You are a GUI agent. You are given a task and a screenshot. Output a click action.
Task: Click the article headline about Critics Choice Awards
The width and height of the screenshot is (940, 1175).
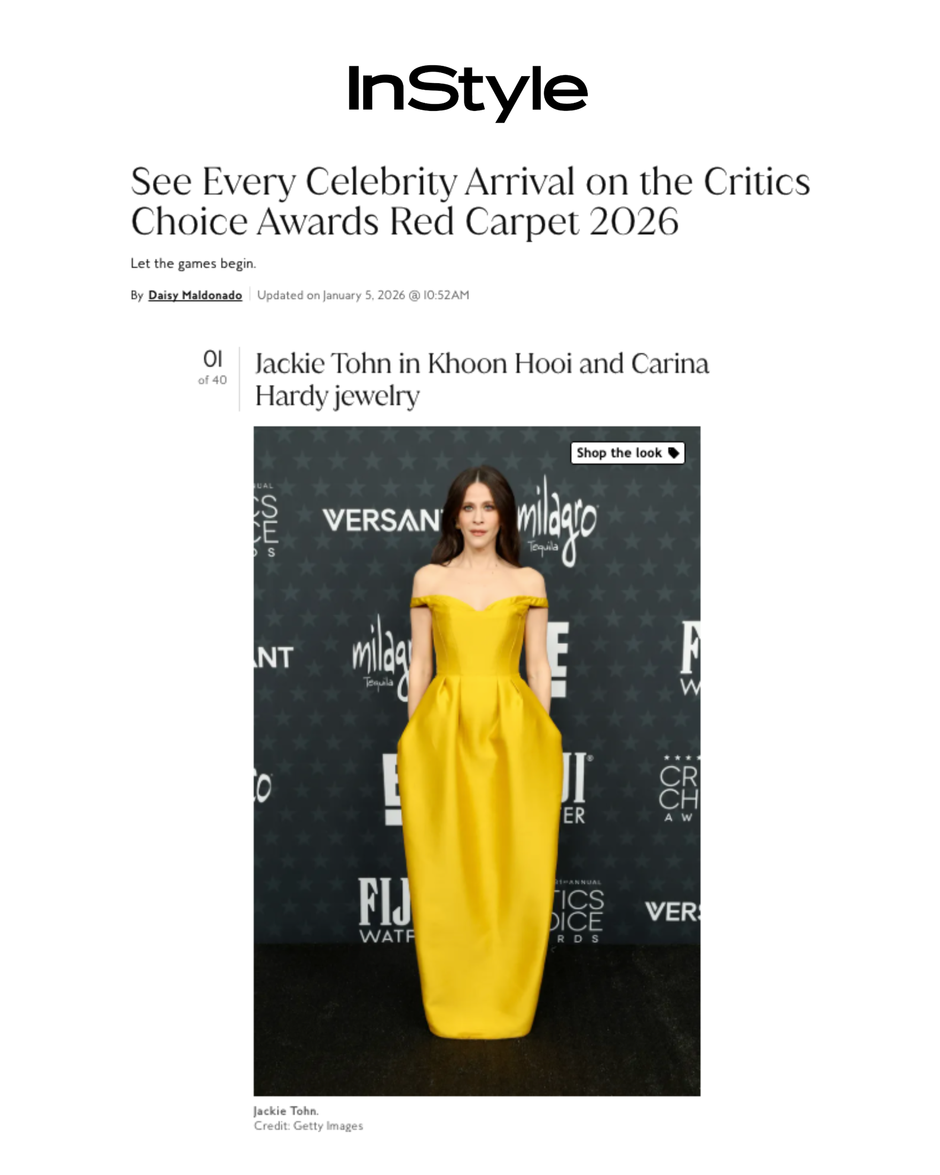pyautogui.click(x=470, y=201)
